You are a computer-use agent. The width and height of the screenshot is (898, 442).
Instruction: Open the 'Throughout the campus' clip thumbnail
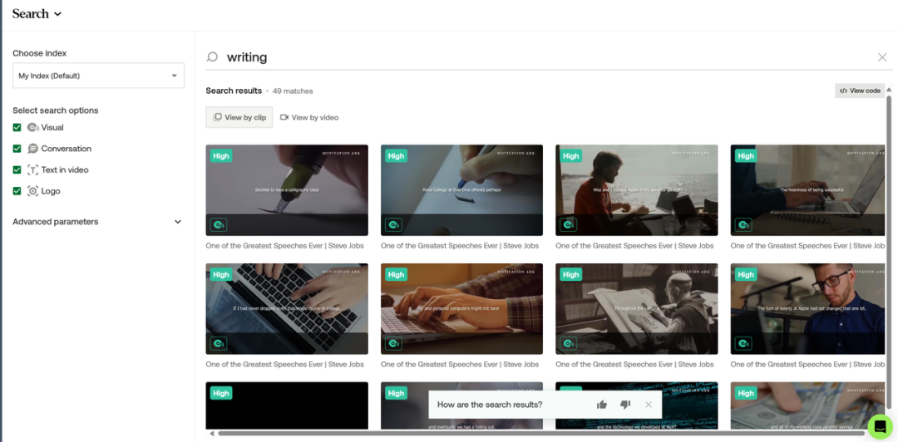(636, 308)
